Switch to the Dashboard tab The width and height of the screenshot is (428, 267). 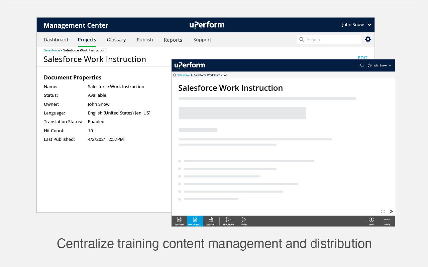56,40
